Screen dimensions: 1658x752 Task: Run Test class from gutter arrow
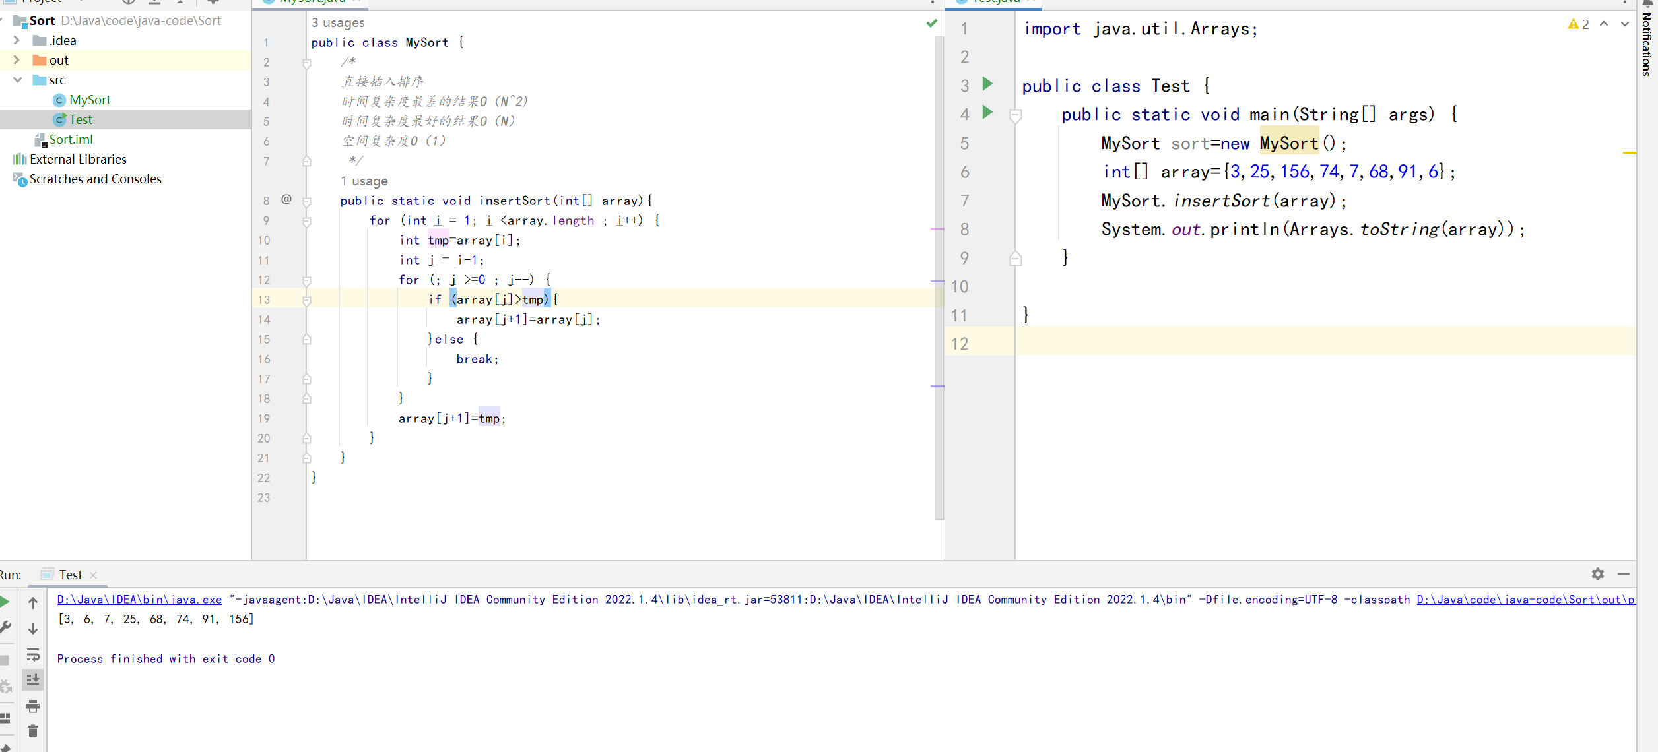coord(987,84)
